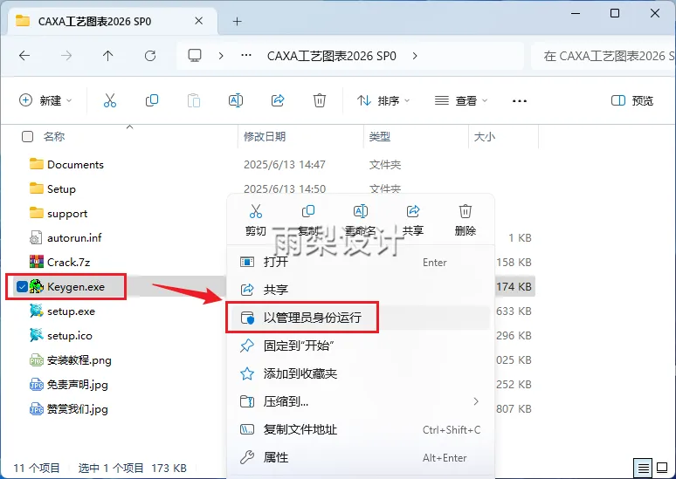676x479 pixels.
Task: Select 赞赏我们.jpg
Action: point(78,409)
